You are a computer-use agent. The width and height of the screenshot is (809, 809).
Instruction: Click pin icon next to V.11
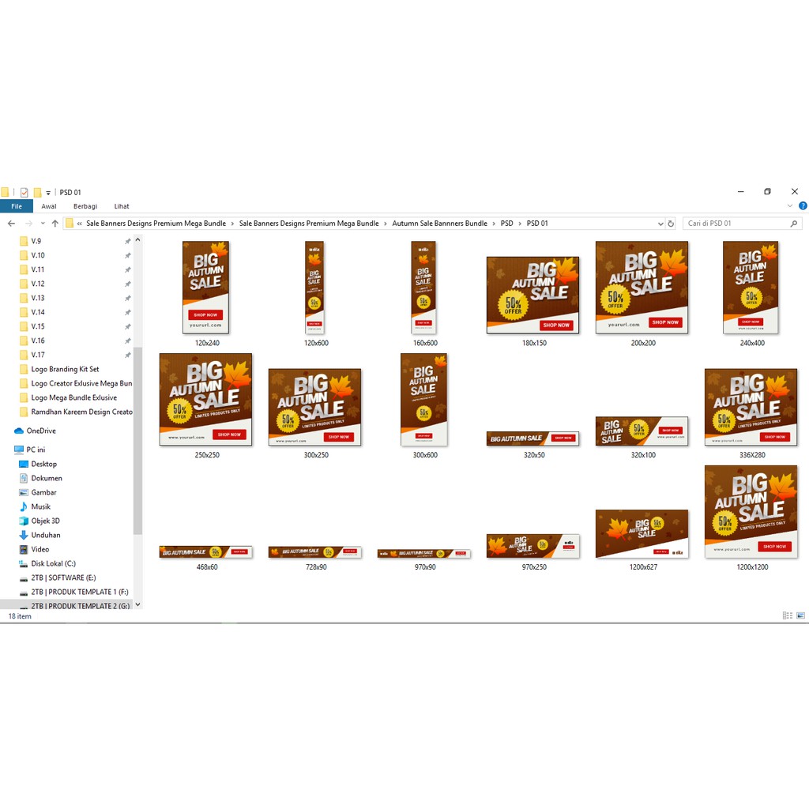pos(127,270)
